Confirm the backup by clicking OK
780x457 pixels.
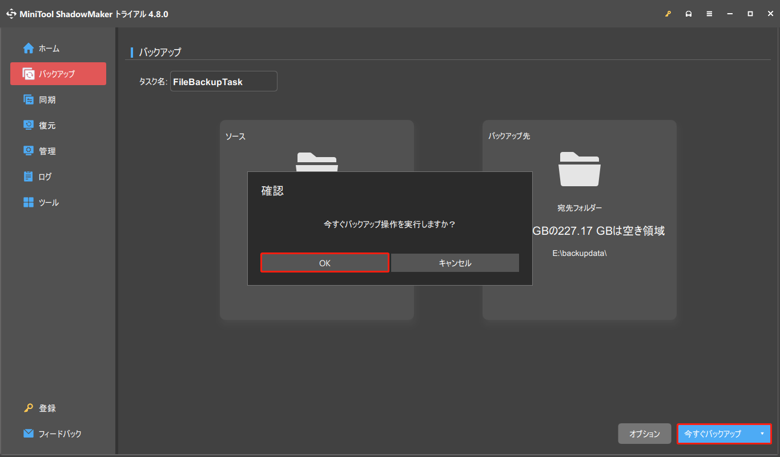pos(324,262)
